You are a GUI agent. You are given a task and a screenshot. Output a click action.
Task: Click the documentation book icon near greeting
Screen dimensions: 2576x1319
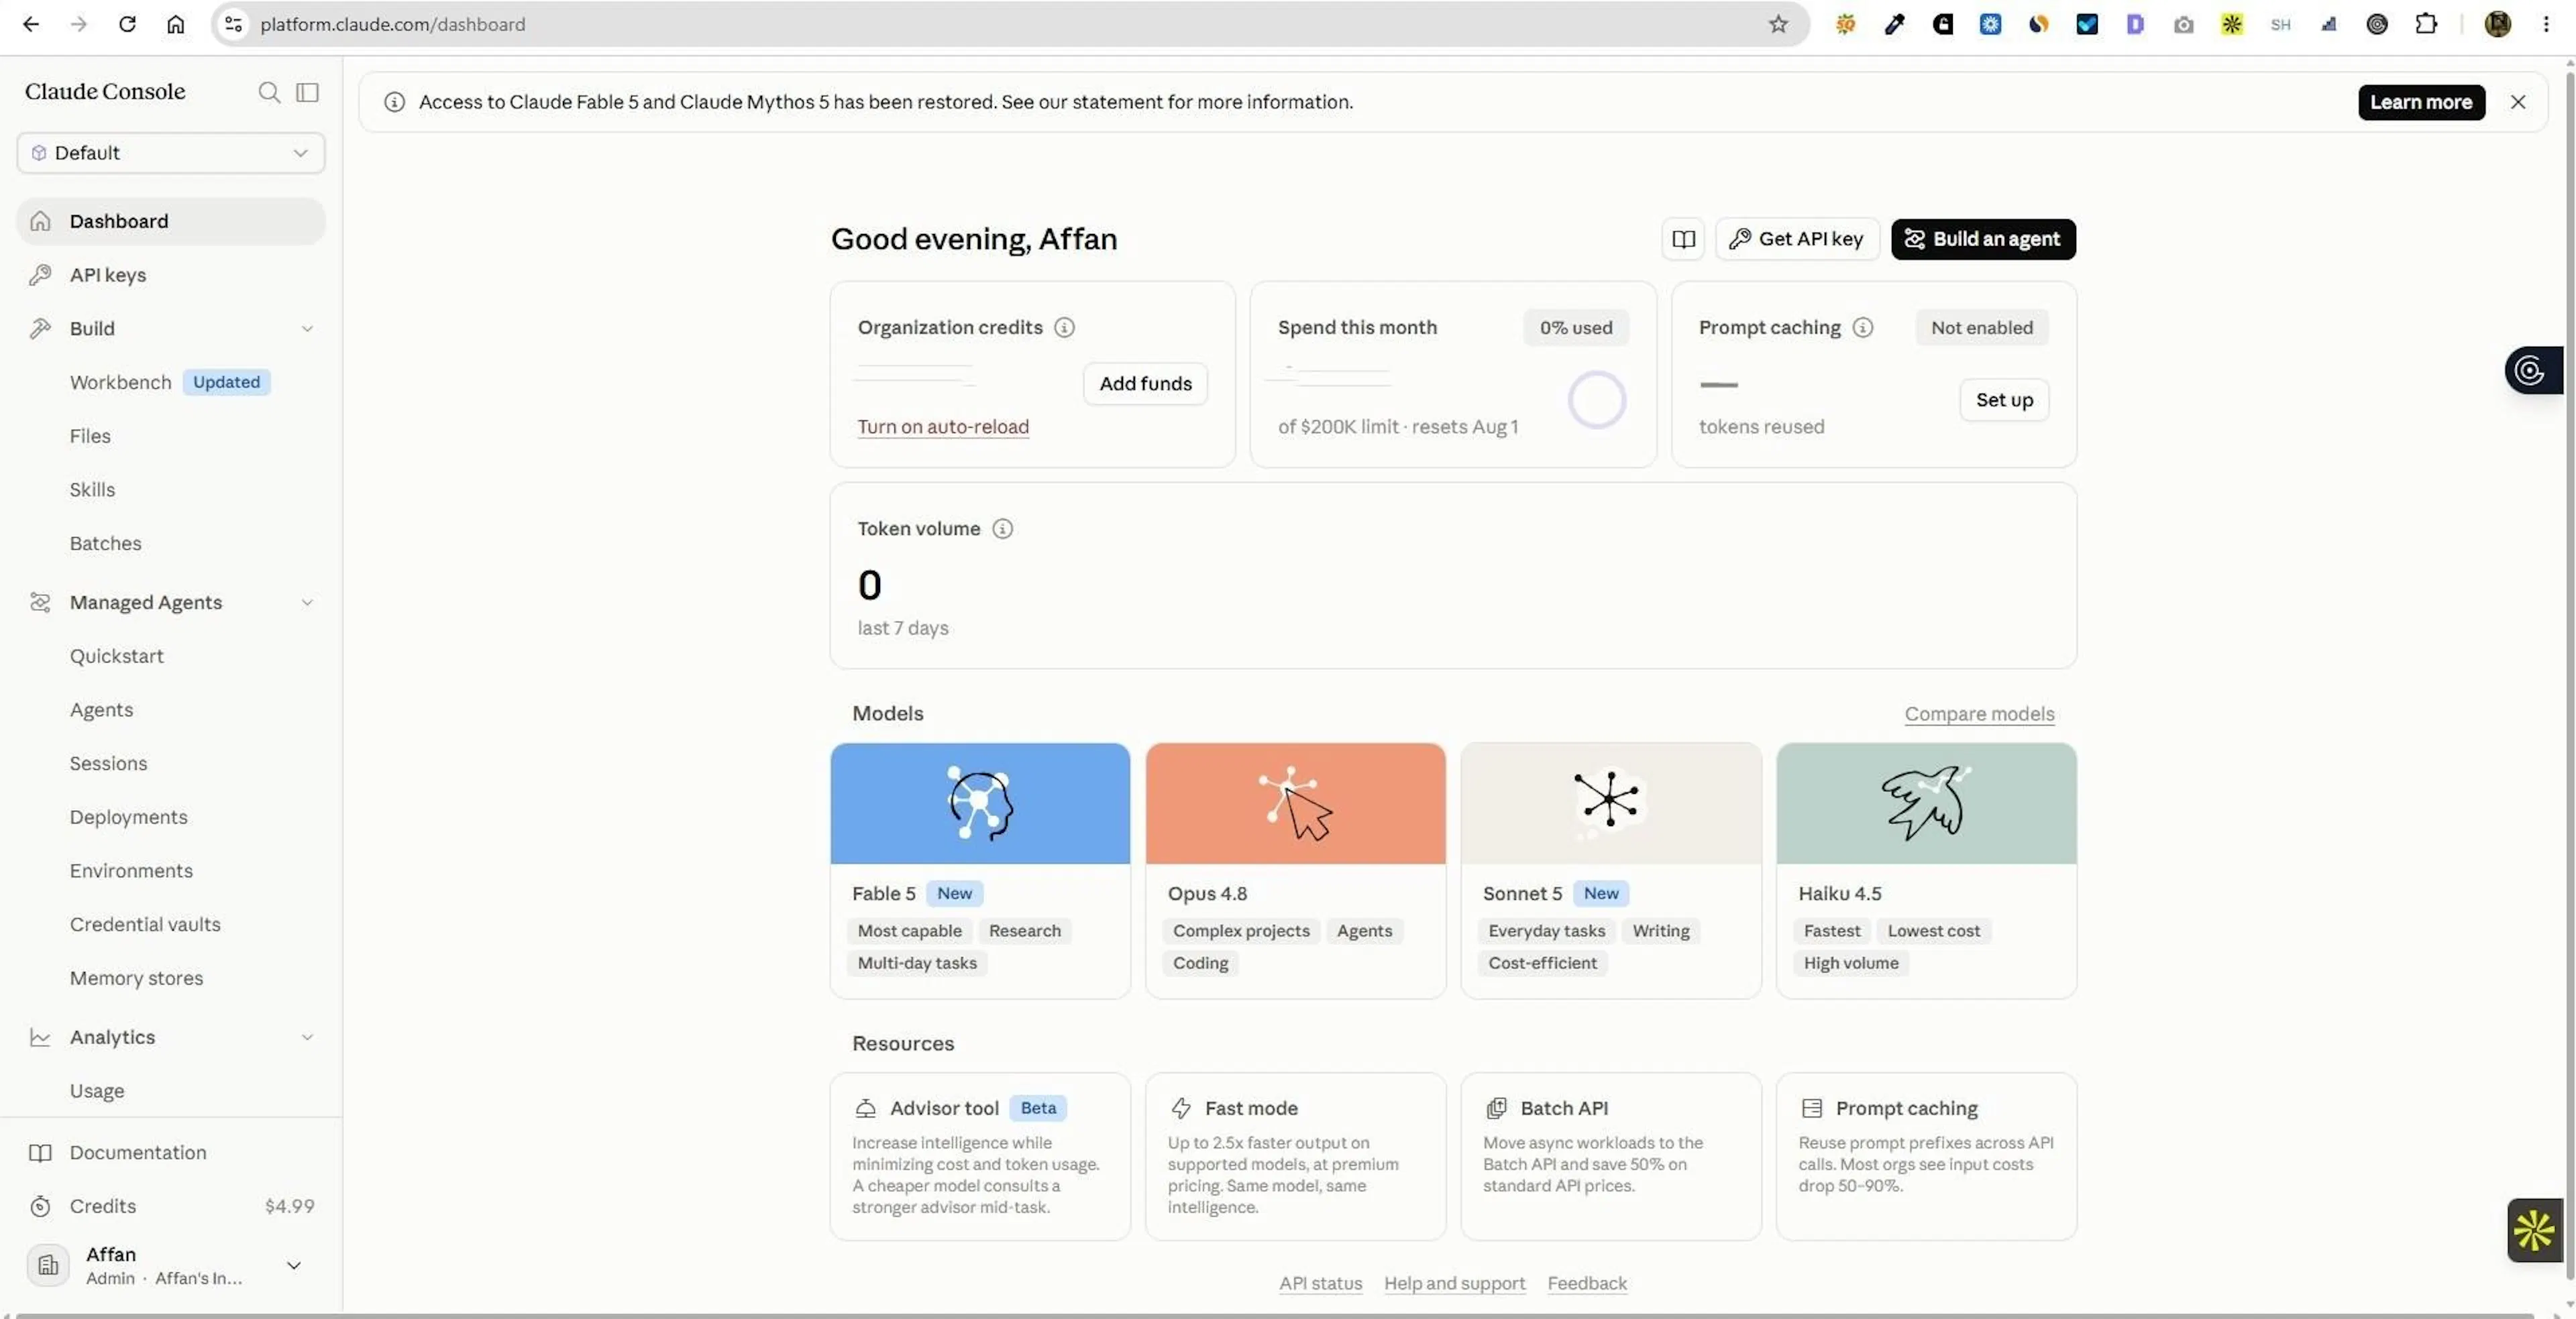[x=1683, y=239]
